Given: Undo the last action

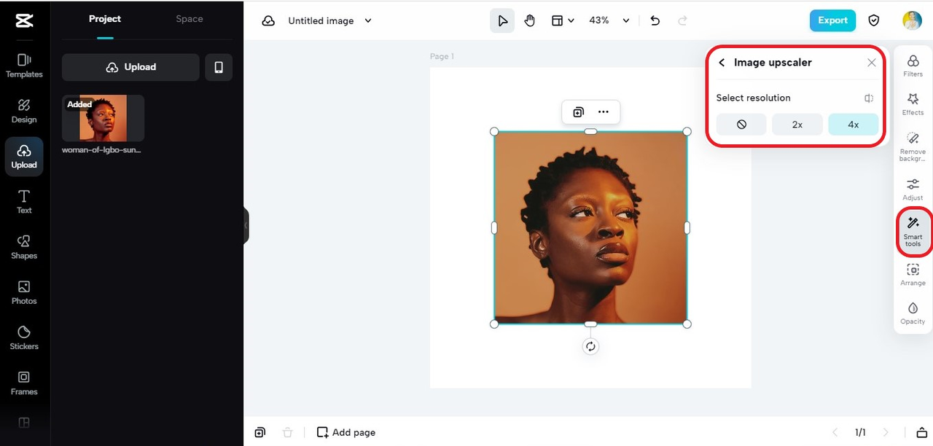Looking at the screenshot, I should [655, 20].
